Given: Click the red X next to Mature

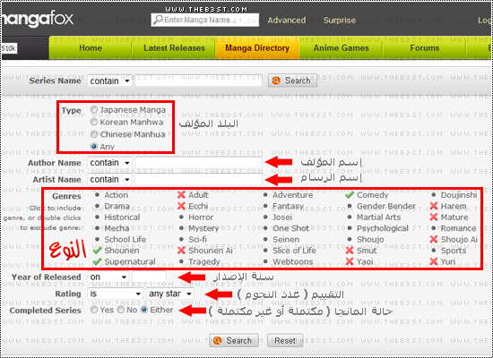Looking at the screenshot, I should [434, 217].
